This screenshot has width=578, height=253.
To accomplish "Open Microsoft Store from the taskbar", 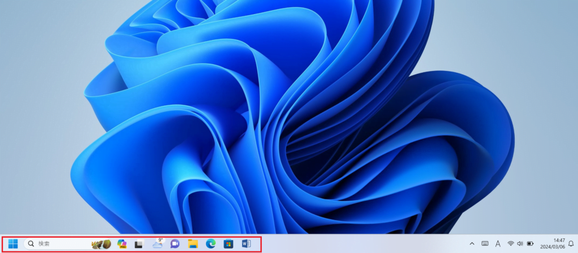I will [228, 244].
